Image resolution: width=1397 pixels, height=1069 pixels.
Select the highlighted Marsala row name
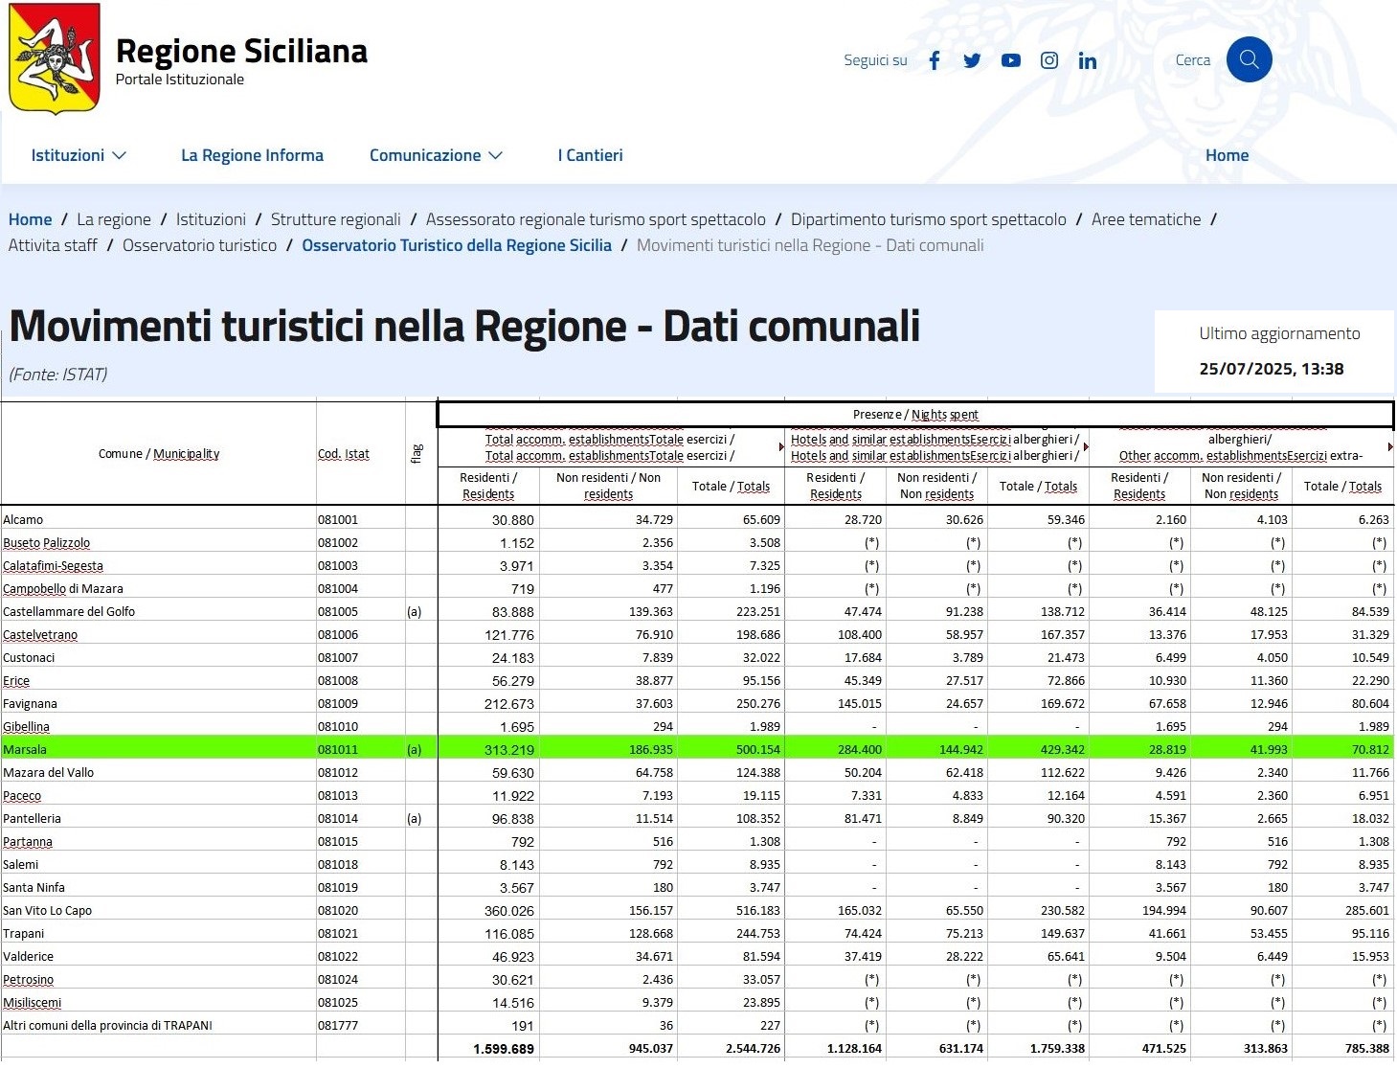tap(25, 750)
